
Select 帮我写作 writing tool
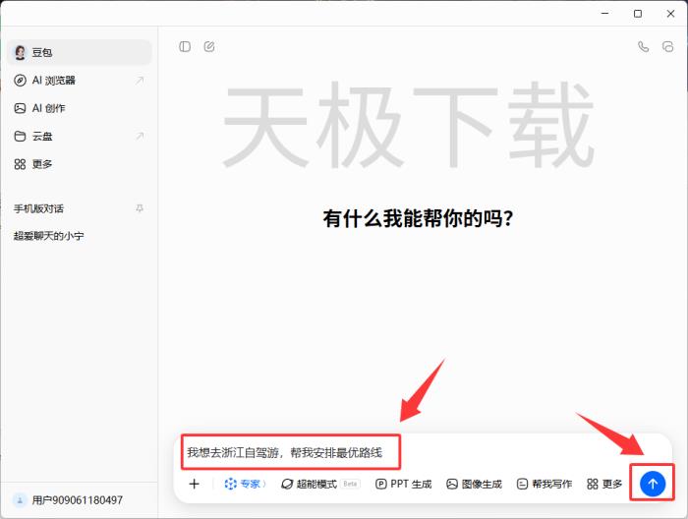[545, 484]
